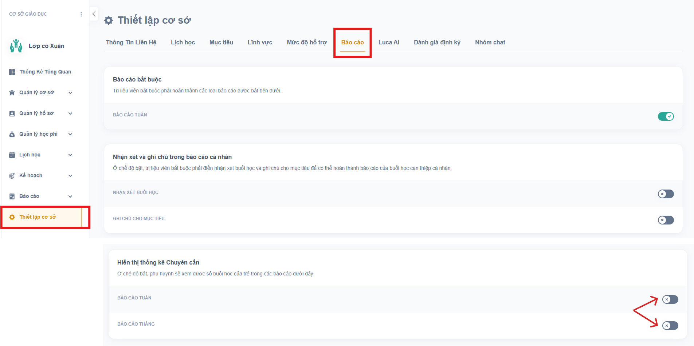Viewport: 694px width, 346px height.
Task: Open the three-dot menu beside Cơ sở giáo dục
Action: coord(81,14)
